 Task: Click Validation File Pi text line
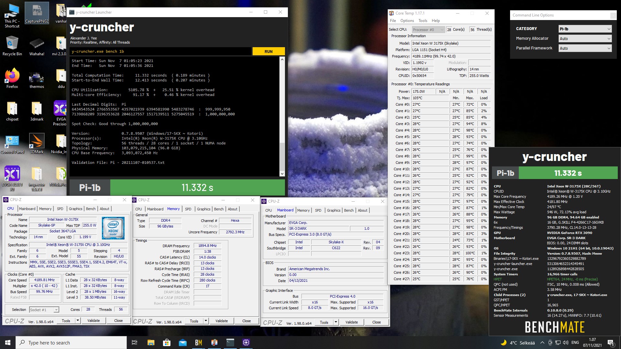(x=118, y=163)
